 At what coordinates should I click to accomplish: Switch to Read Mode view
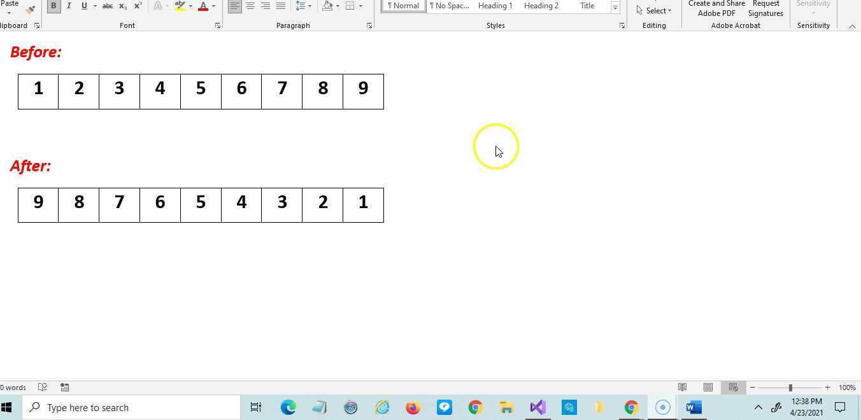(682, 387)
